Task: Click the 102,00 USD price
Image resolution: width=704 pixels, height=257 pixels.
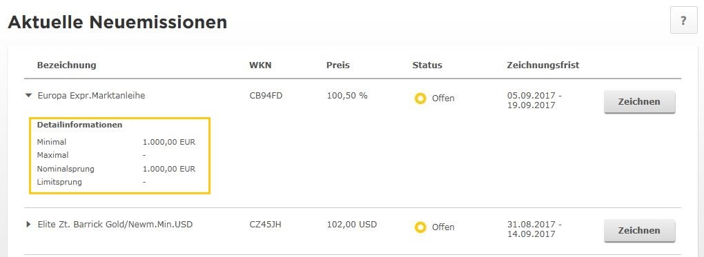Action: coord(352,224)
